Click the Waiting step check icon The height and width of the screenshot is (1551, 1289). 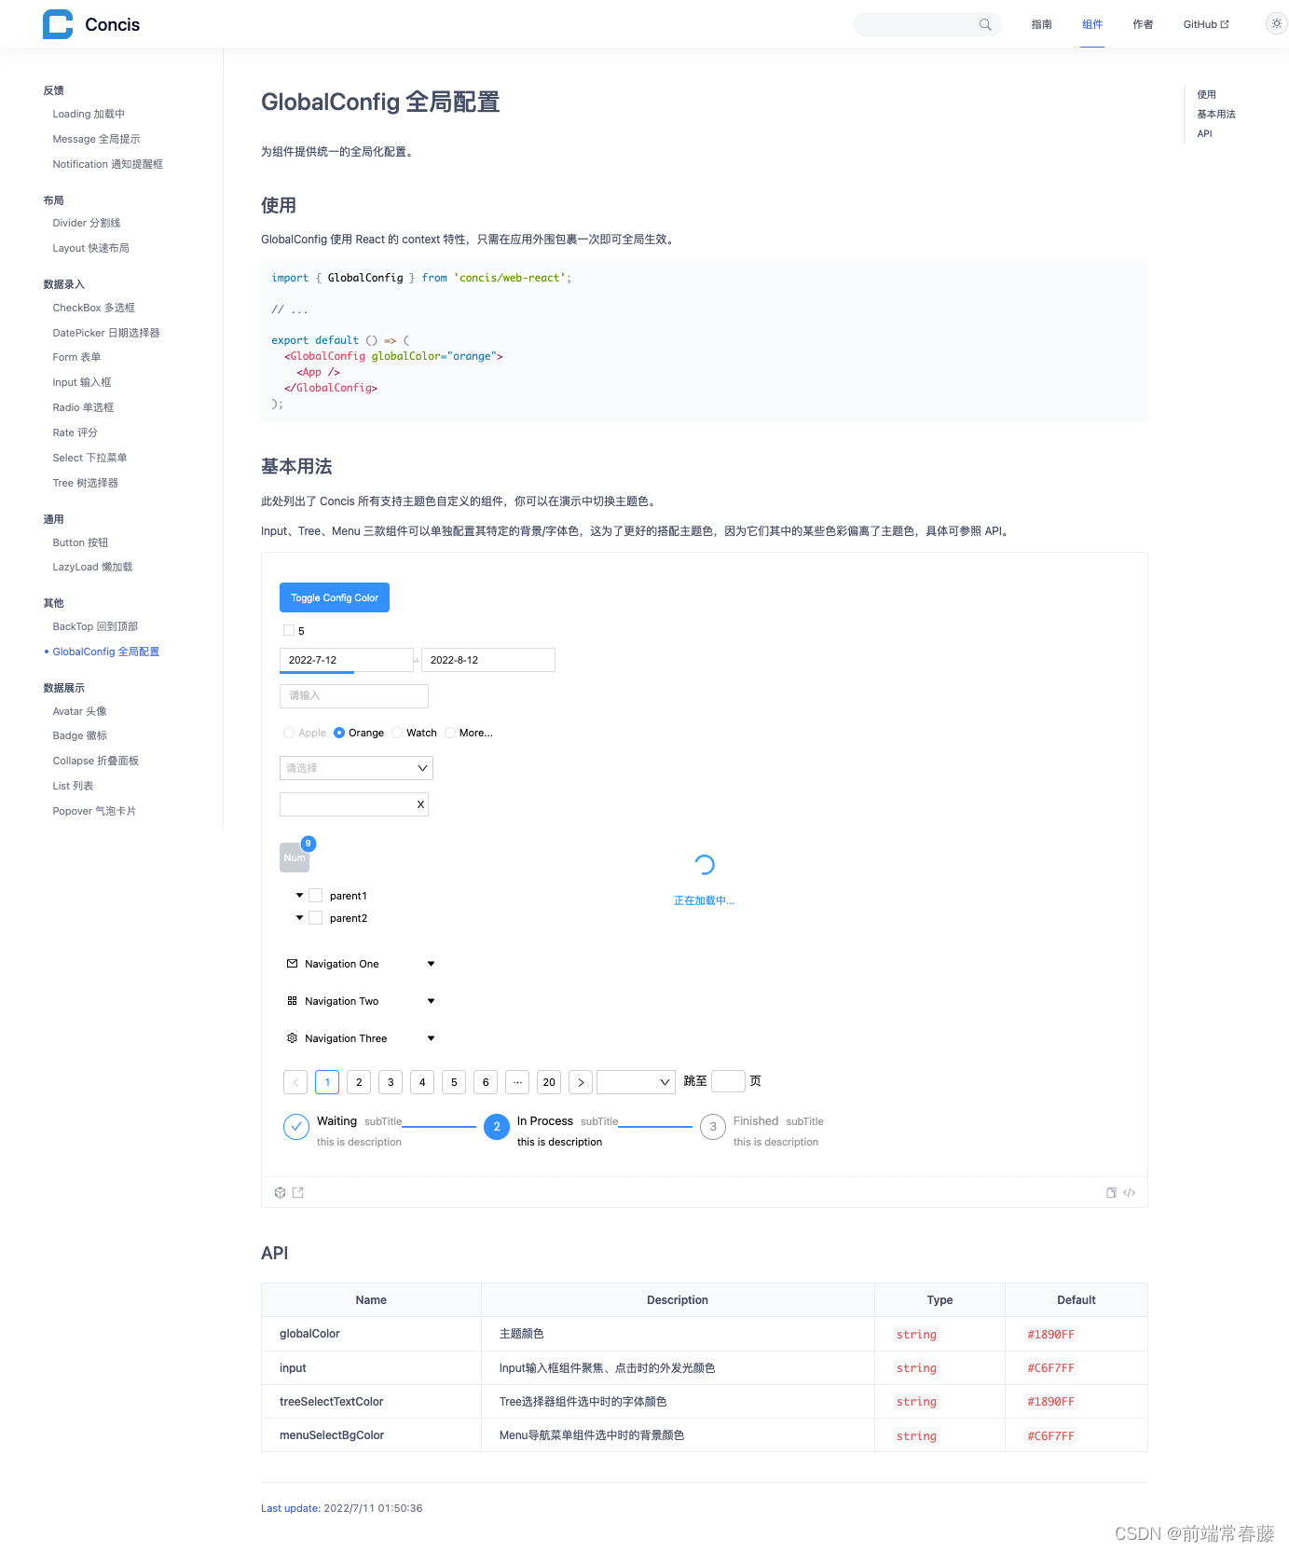click(296, 1127)
